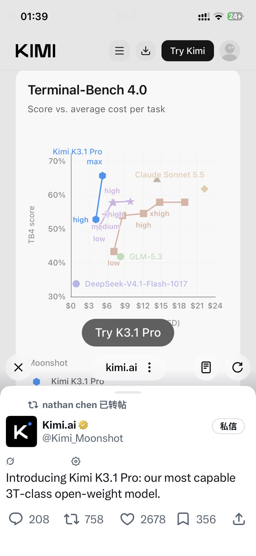The image size is (256, 556).
Task: Open the gear settings icon above post text
Action: [x=76, y=461]
